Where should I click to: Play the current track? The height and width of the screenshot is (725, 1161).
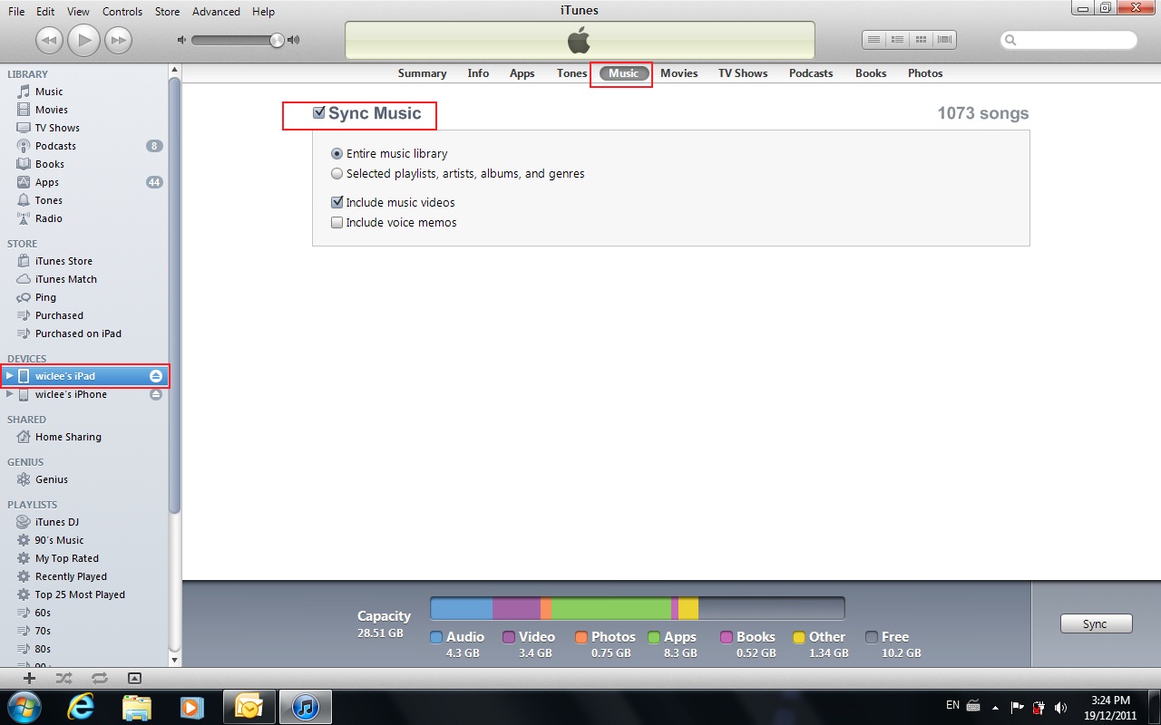click(x=83, y=40)
